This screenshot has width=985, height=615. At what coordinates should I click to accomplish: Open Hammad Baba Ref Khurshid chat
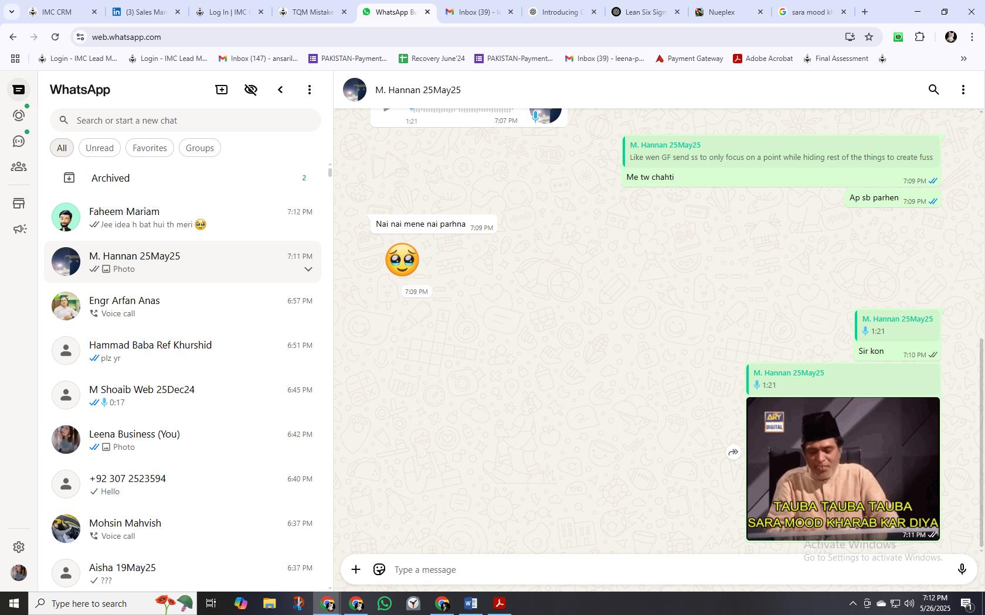click(x=182, y=351)
